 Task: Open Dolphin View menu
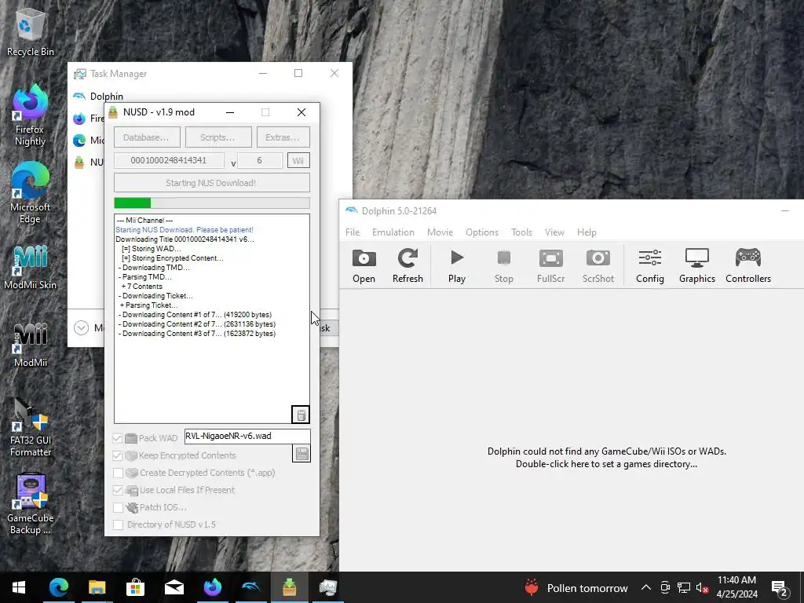coord(554,232)
